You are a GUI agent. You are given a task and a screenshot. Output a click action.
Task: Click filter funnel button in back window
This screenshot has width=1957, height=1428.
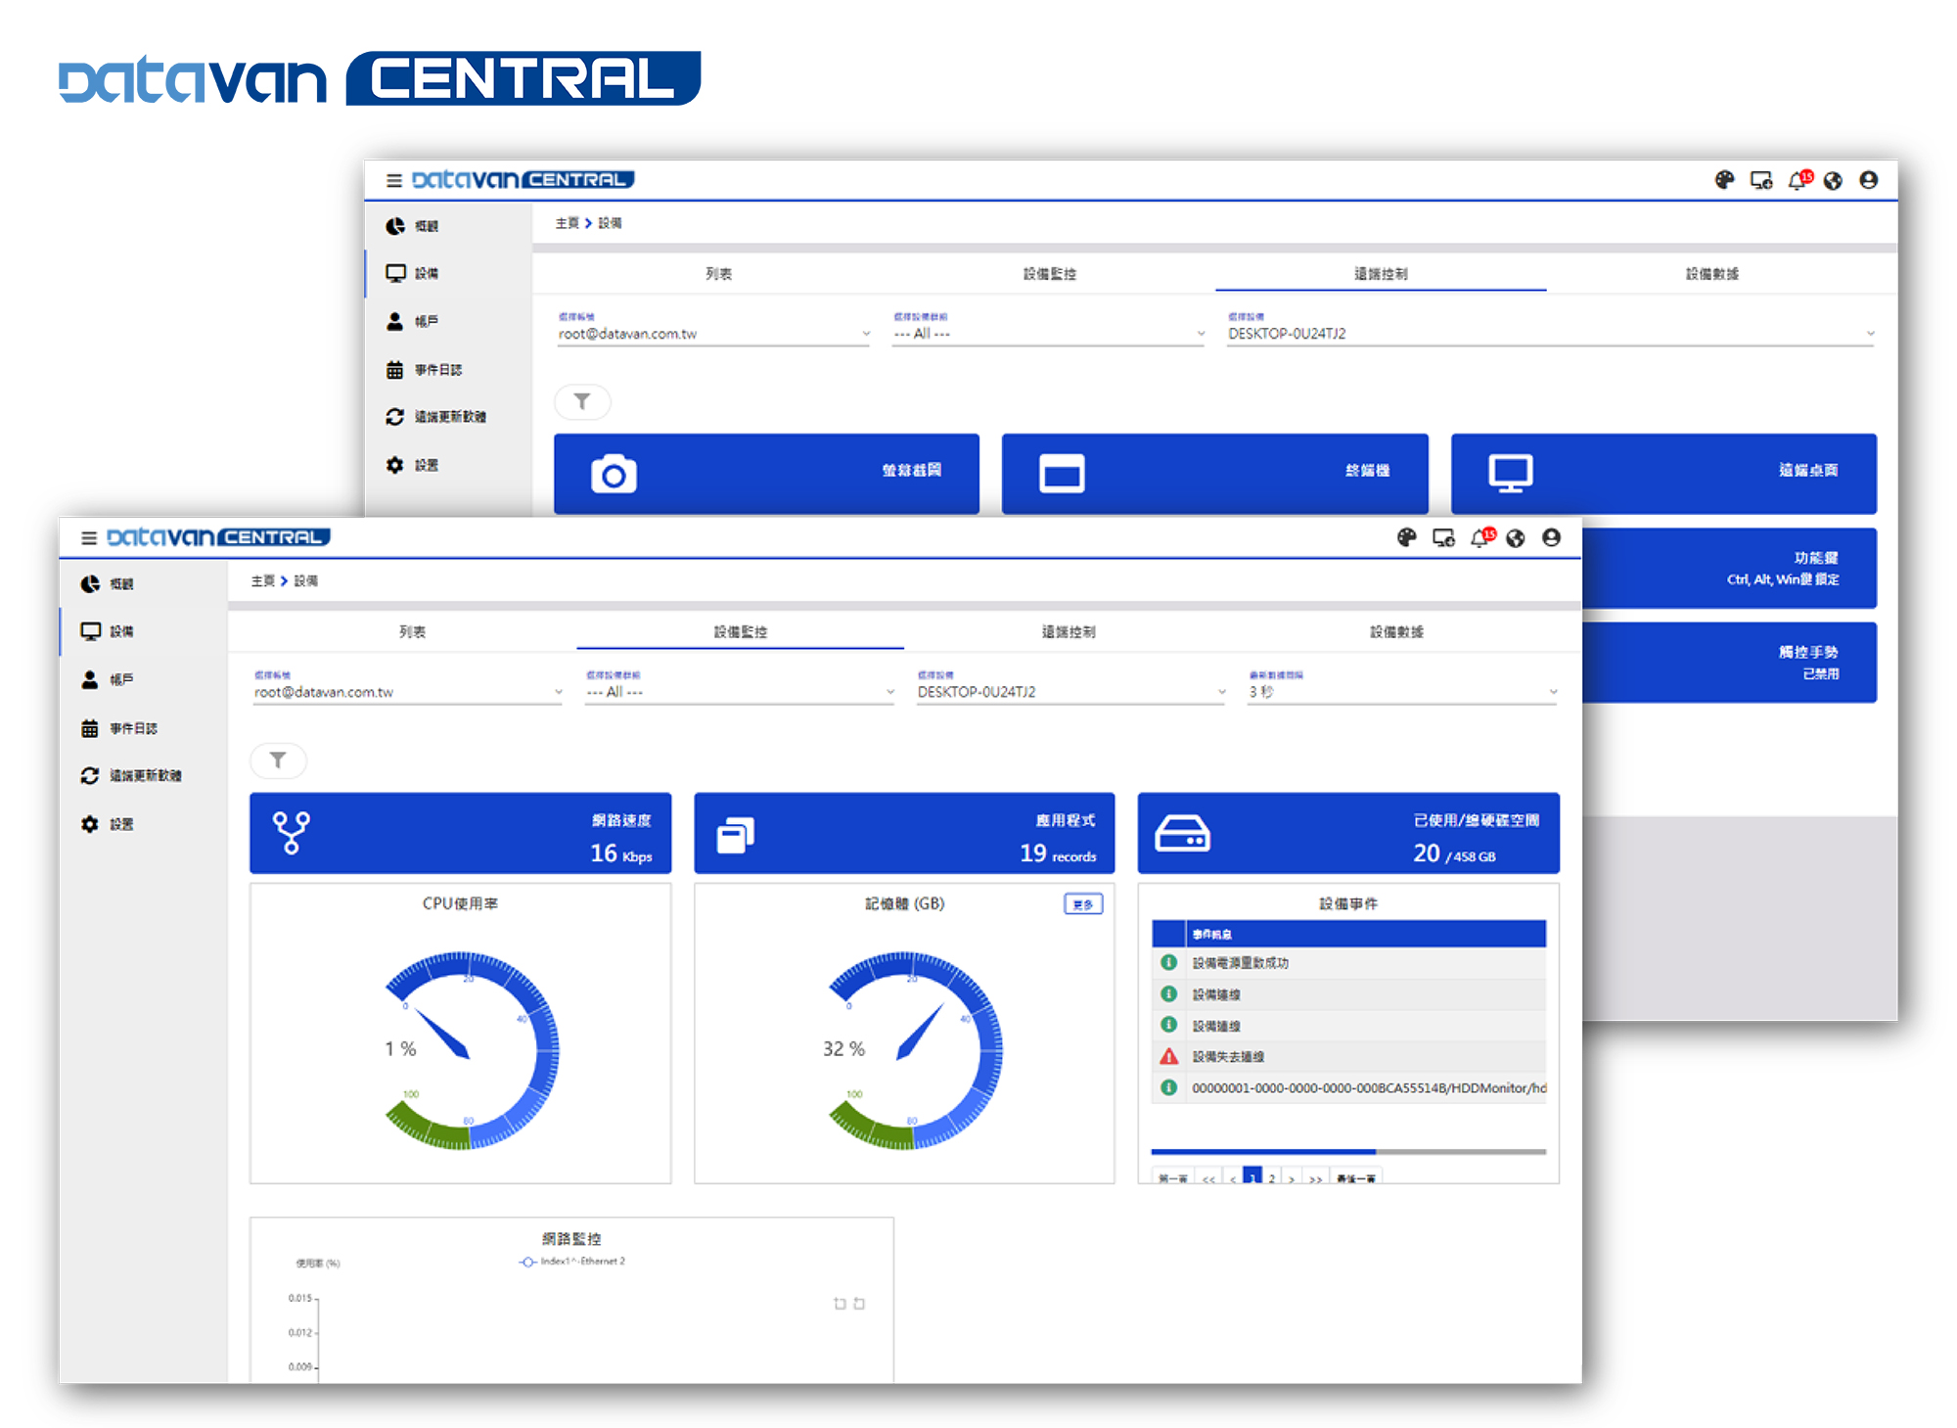click(x=582, y=401)
